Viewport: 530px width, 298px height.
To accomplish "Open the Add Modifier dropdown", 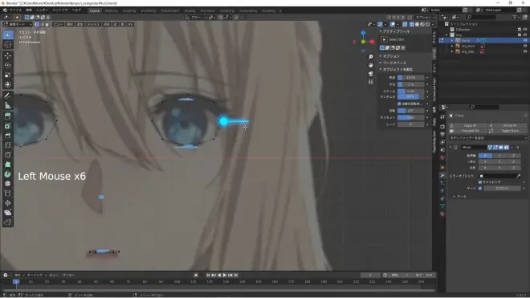I will point(487,138).
